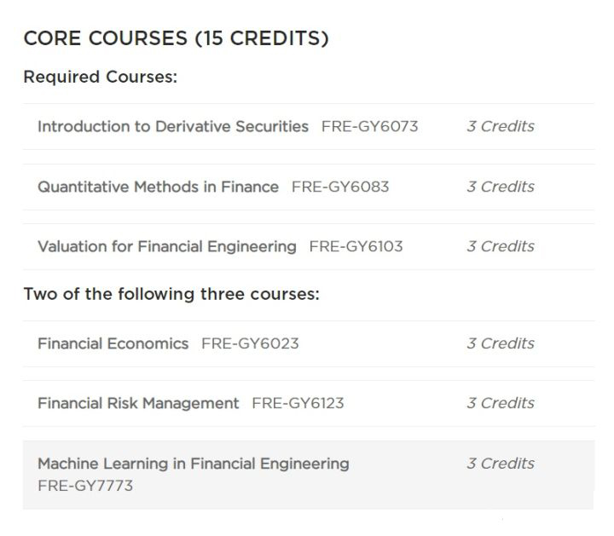Click 3 Credits in the Risk Management row
Screen dimensions: 614x536
click(500, 403)
